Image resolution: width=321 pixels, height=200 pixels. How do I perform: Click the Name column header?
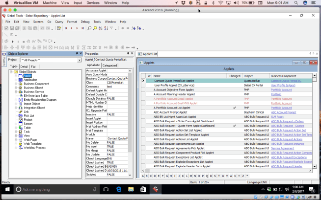(x=189, y=76)
